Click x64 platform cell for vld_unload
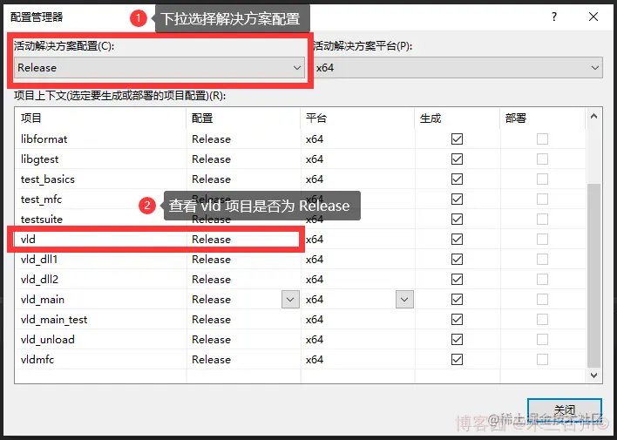The width and height of the screenshot is (617, 440). [357, 339]
